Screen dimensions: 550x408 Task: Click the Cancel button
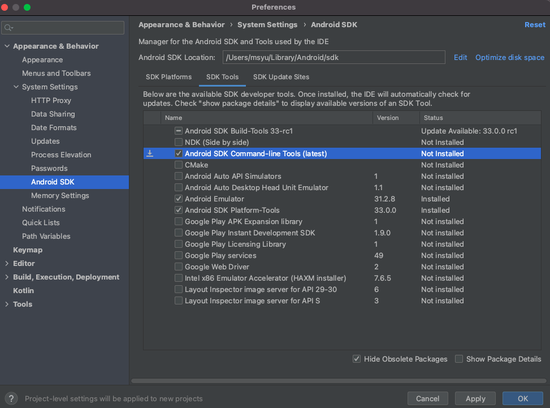pos(427,398)
